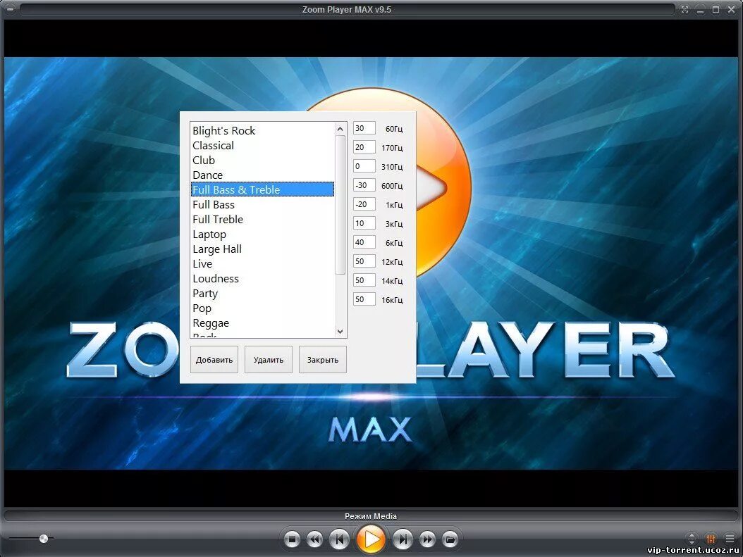Click the up/down arrows icon on the control bar
Screen dimensions: 743x557
click(692, 539)
